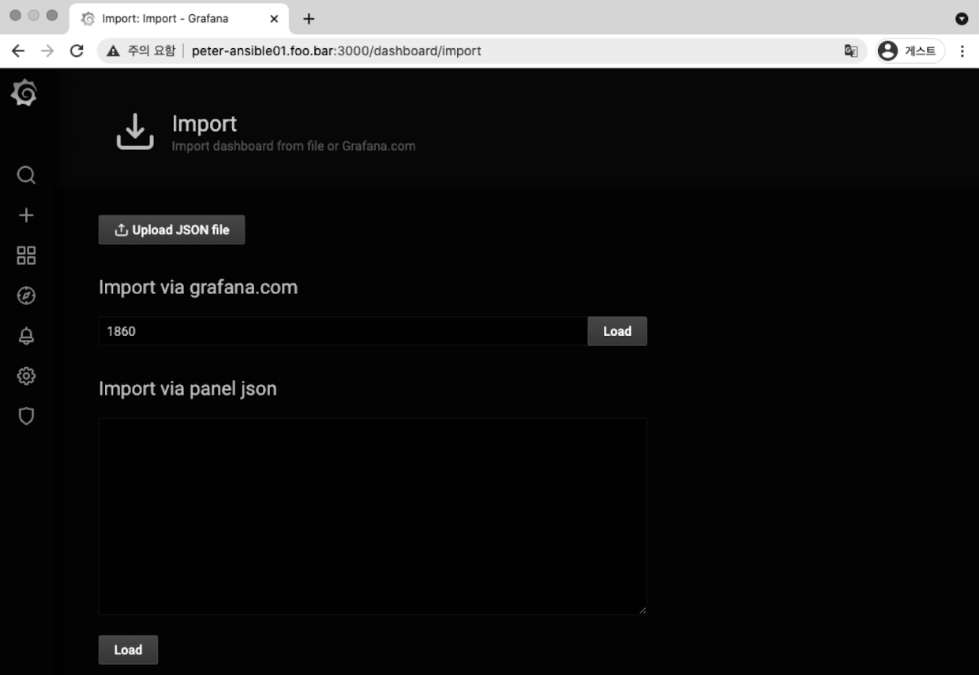This screenshot has width=979, height=675.
Task: Open the Explore compass icon
Action: (26, 296)
